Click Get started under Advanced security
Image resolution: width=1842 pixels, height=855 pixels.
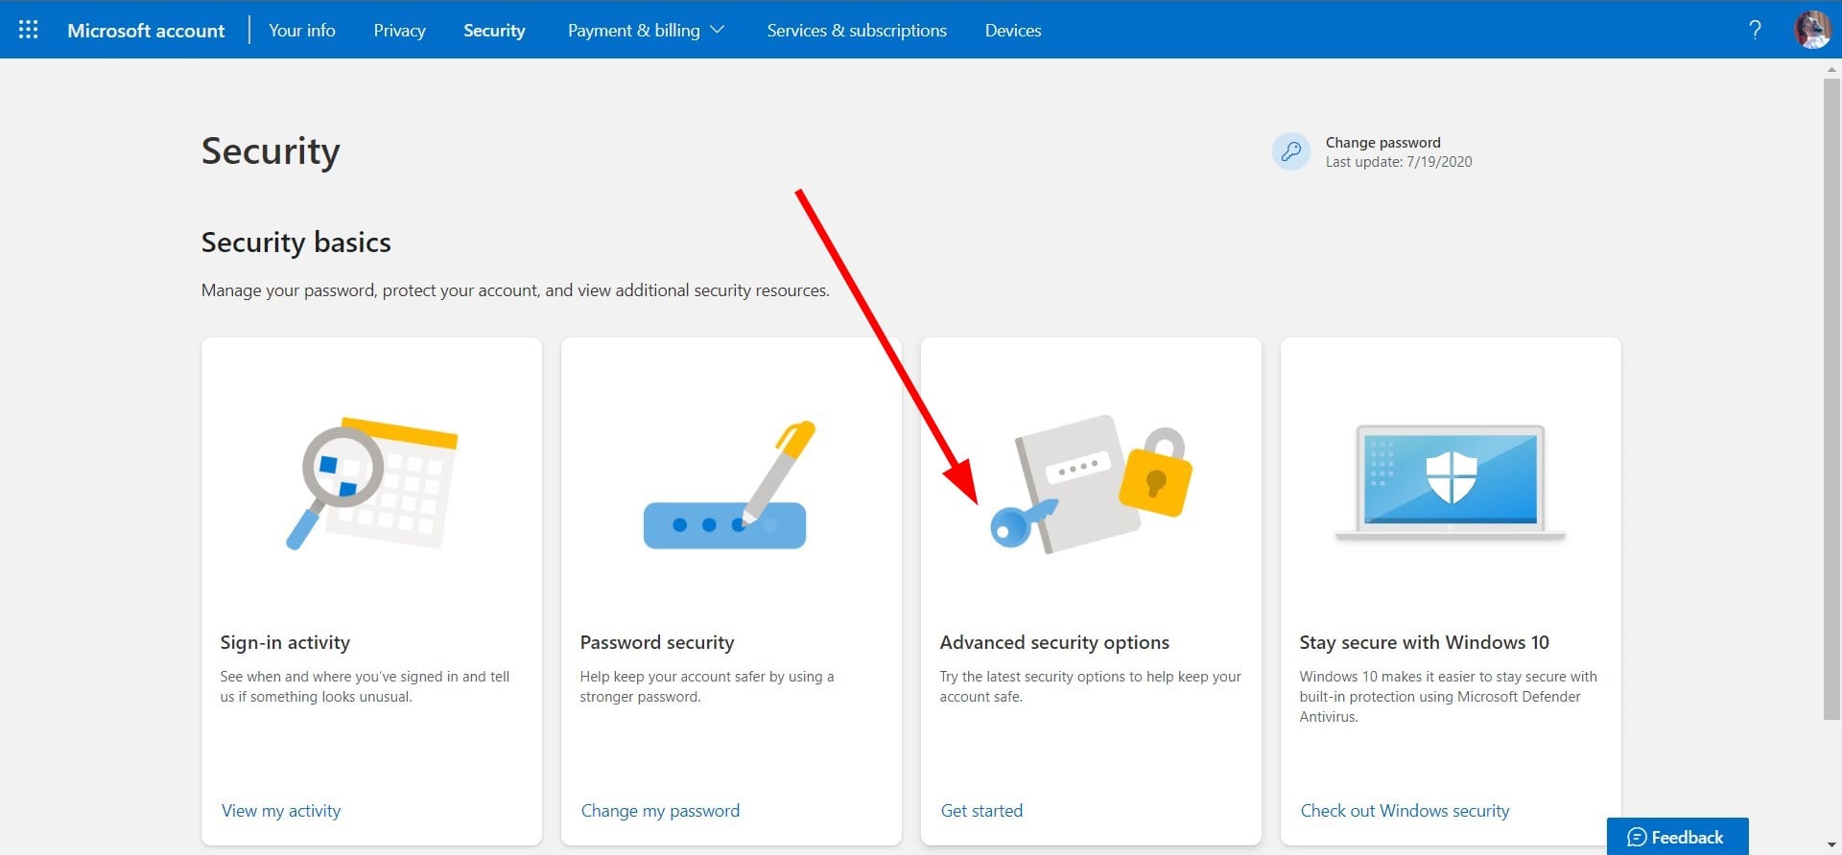pos(981,811)
